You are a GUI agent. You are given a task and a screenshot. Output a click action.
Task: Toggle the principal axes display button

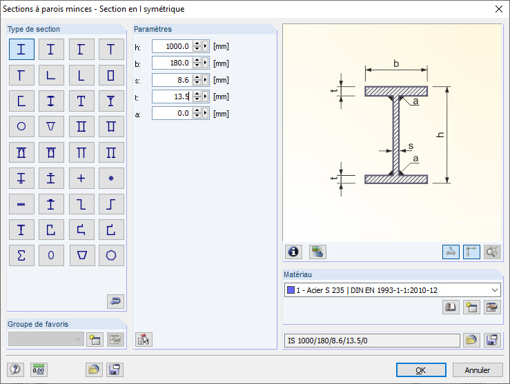471,252
